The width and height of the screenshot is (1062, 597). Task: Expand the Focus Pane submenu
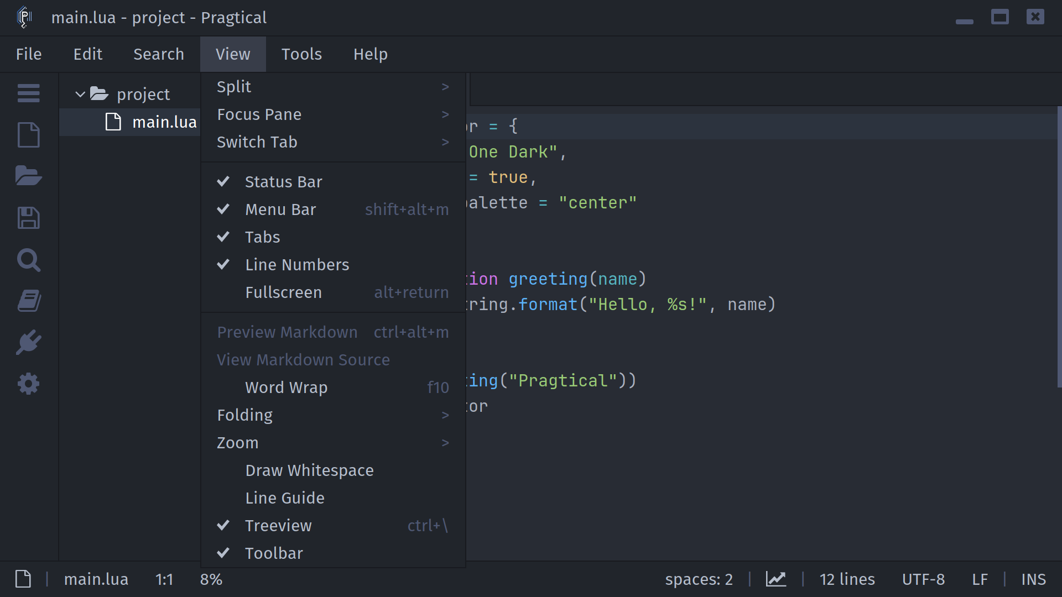tap(333, 114)
